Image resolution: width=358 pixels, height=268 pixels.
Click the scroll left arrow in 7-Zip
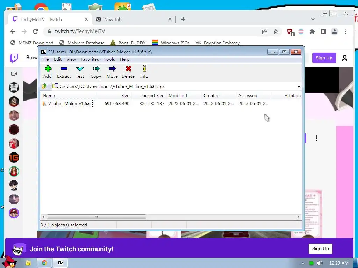click(x=43, y=217)
